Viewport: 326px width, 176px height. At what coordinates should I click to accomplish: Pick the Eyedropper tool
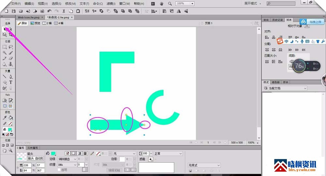[x=5, y=118]
